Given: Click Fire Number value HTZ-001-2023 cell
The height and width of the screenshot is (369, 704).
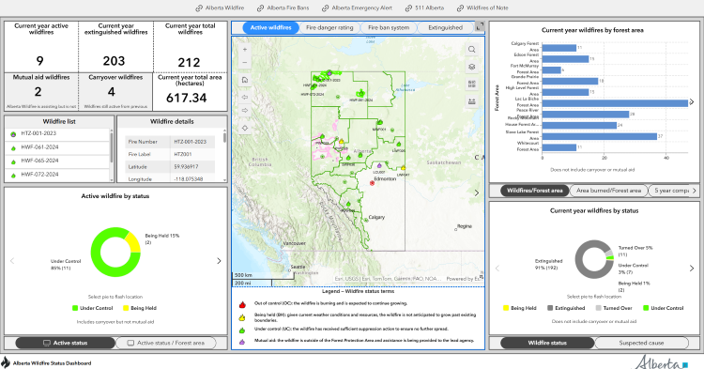Looking at the screenshot, I should (x=192, y=142).
